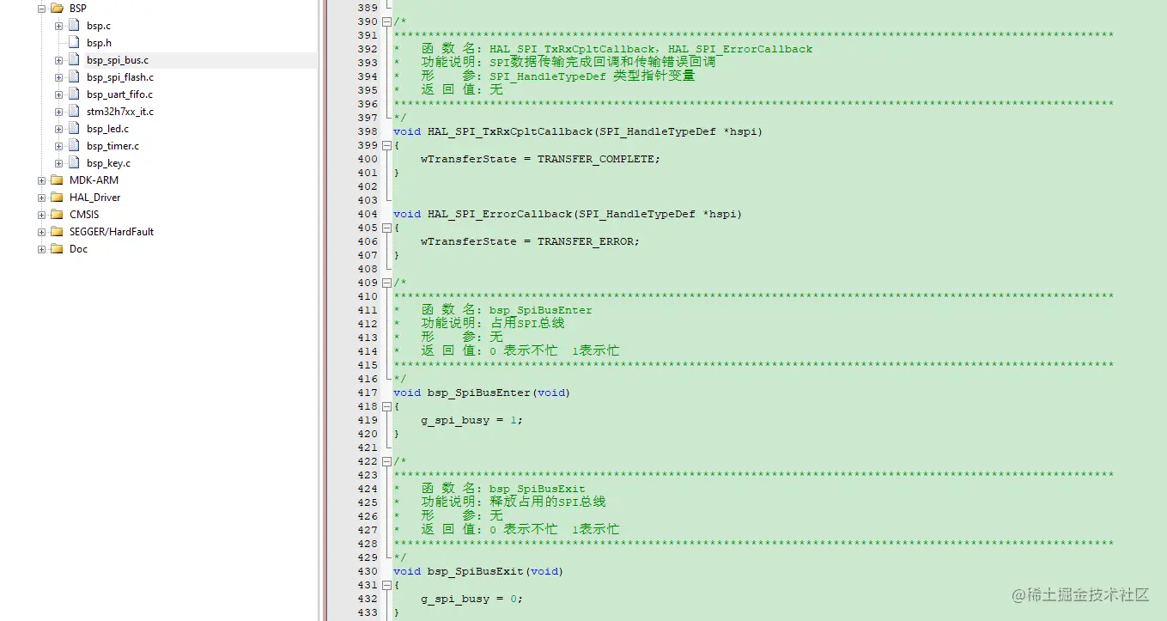This screenshot has height=621, width=1167.
Task: Collapse the BSP folder group
Action: [42, 9]
